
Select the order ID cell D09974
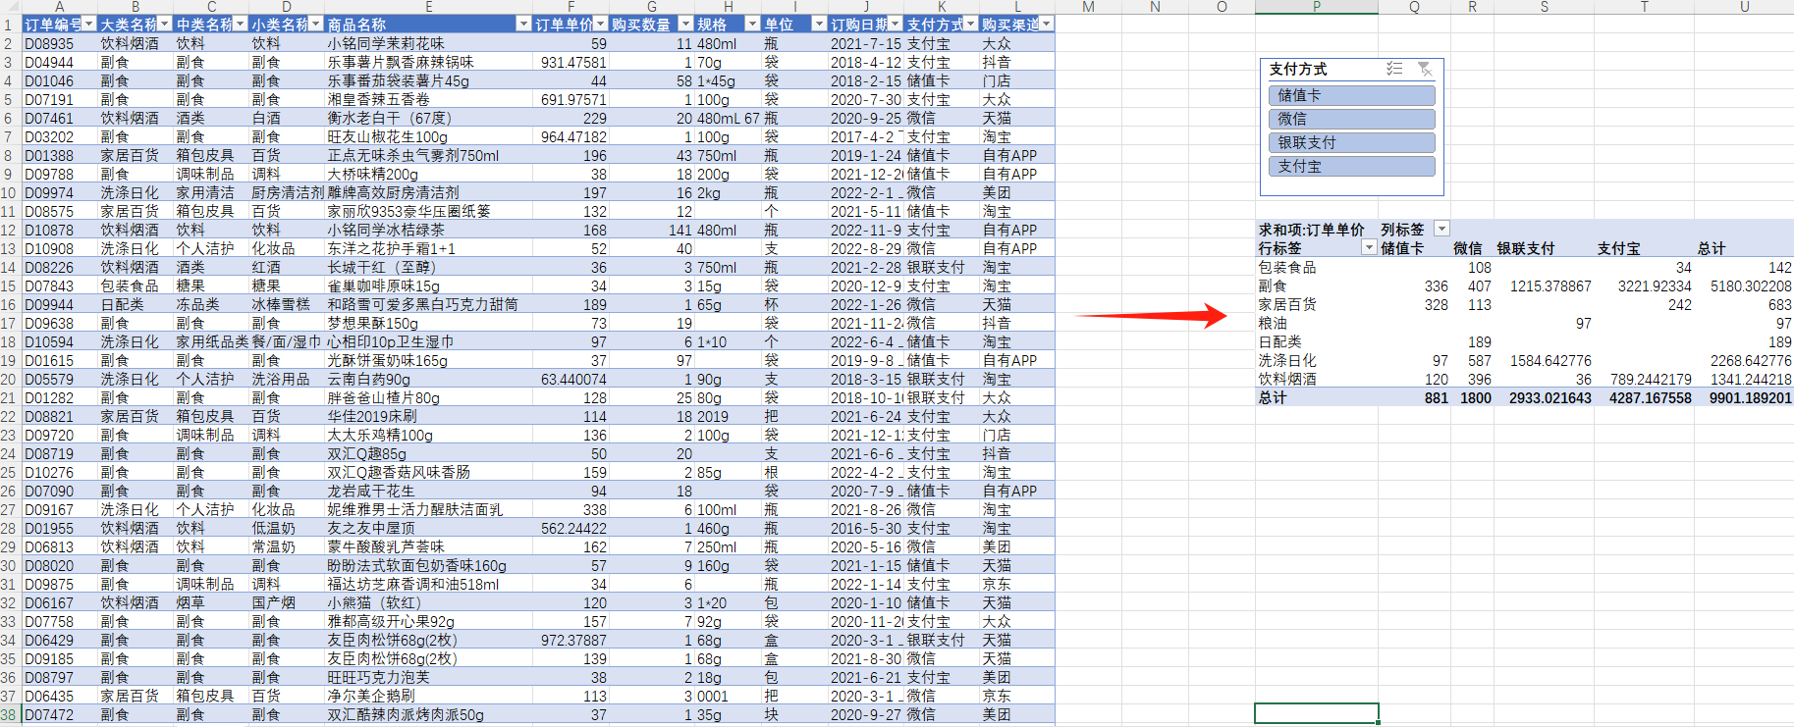[59, 192]
